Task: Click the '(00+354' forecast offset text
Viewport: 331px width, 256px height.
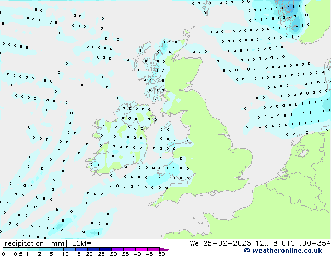Action: click(x=315, y=243)
